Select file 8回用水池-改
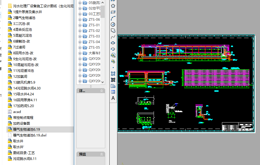Image resolution: width=260 pixels, height=165 pixels. (23, 53)
